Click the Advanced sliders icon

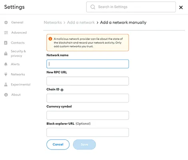point(6,32)
